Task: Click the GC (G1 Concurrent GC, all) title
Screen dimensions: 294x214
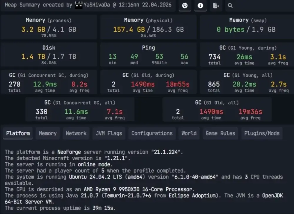Action: click(80, 103)
